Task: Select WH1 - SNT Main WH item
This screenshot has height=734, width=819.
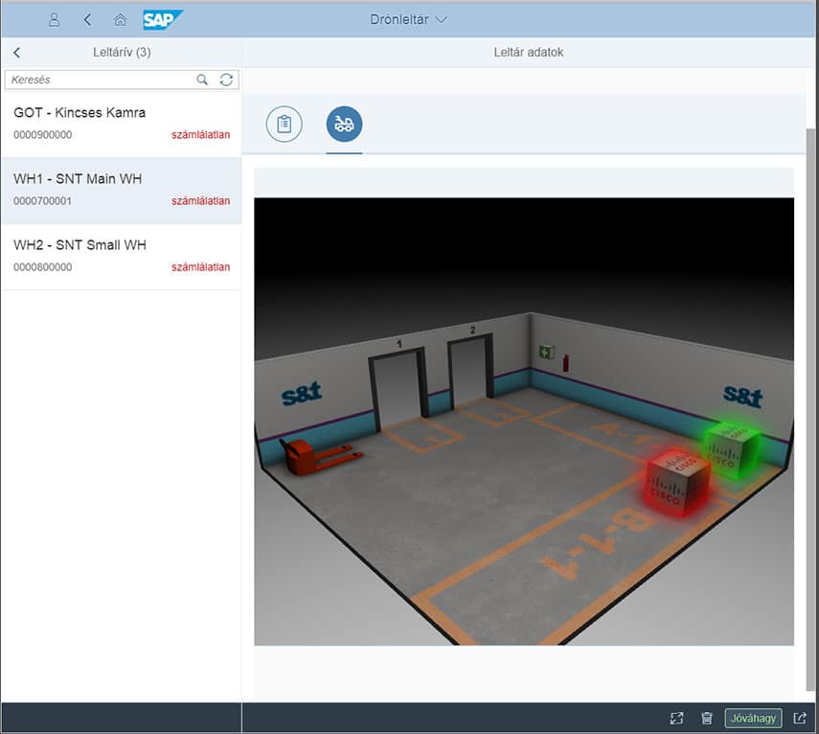Action: [x=121, y=190]
